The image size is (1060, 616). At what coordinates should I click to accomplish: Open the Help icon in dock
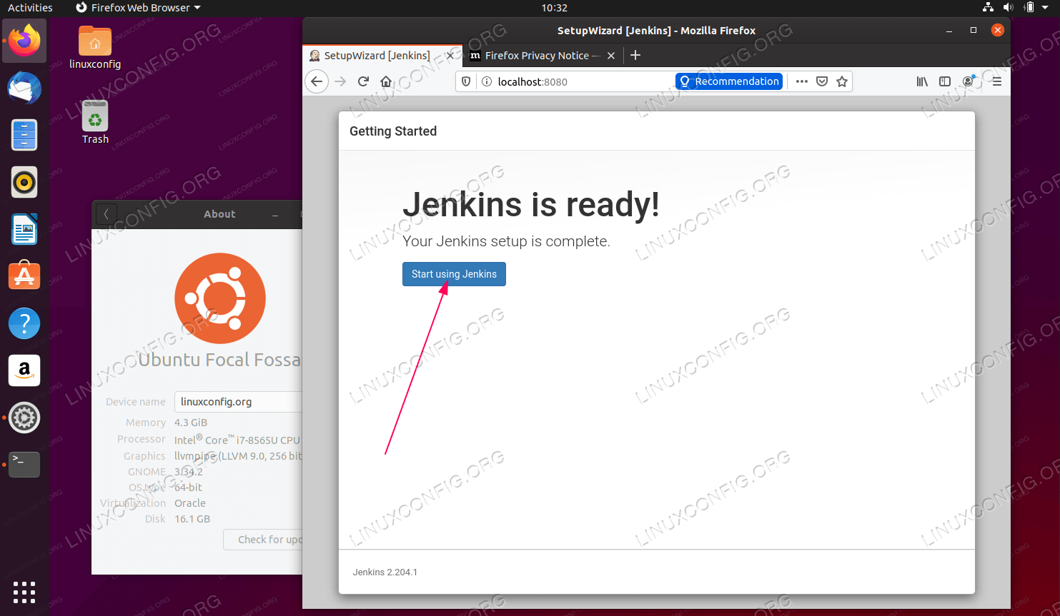24,323
